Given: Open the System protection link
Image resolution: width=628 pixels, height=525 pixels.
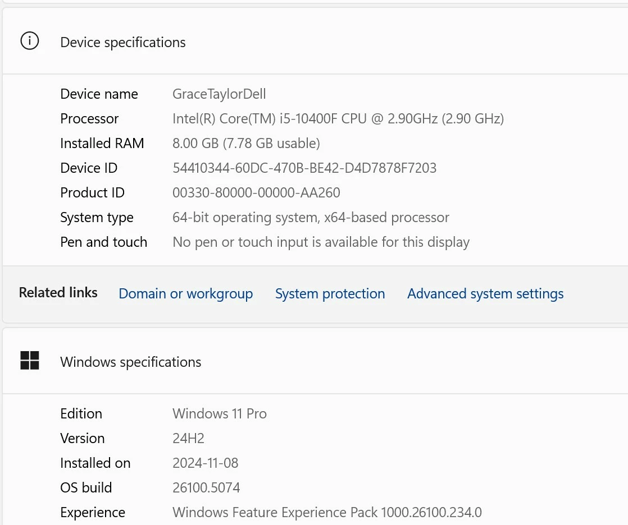Looking at the screenshot, I should 330,293.
